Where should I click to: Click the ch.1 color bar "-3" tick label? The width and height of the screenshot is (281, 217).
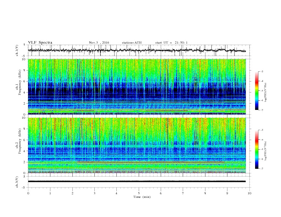261,71
